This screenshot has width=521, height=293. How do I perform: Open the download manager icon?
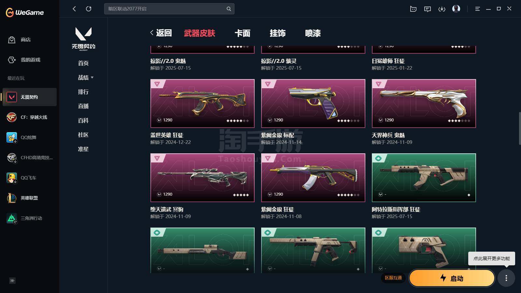click(442, 9)
